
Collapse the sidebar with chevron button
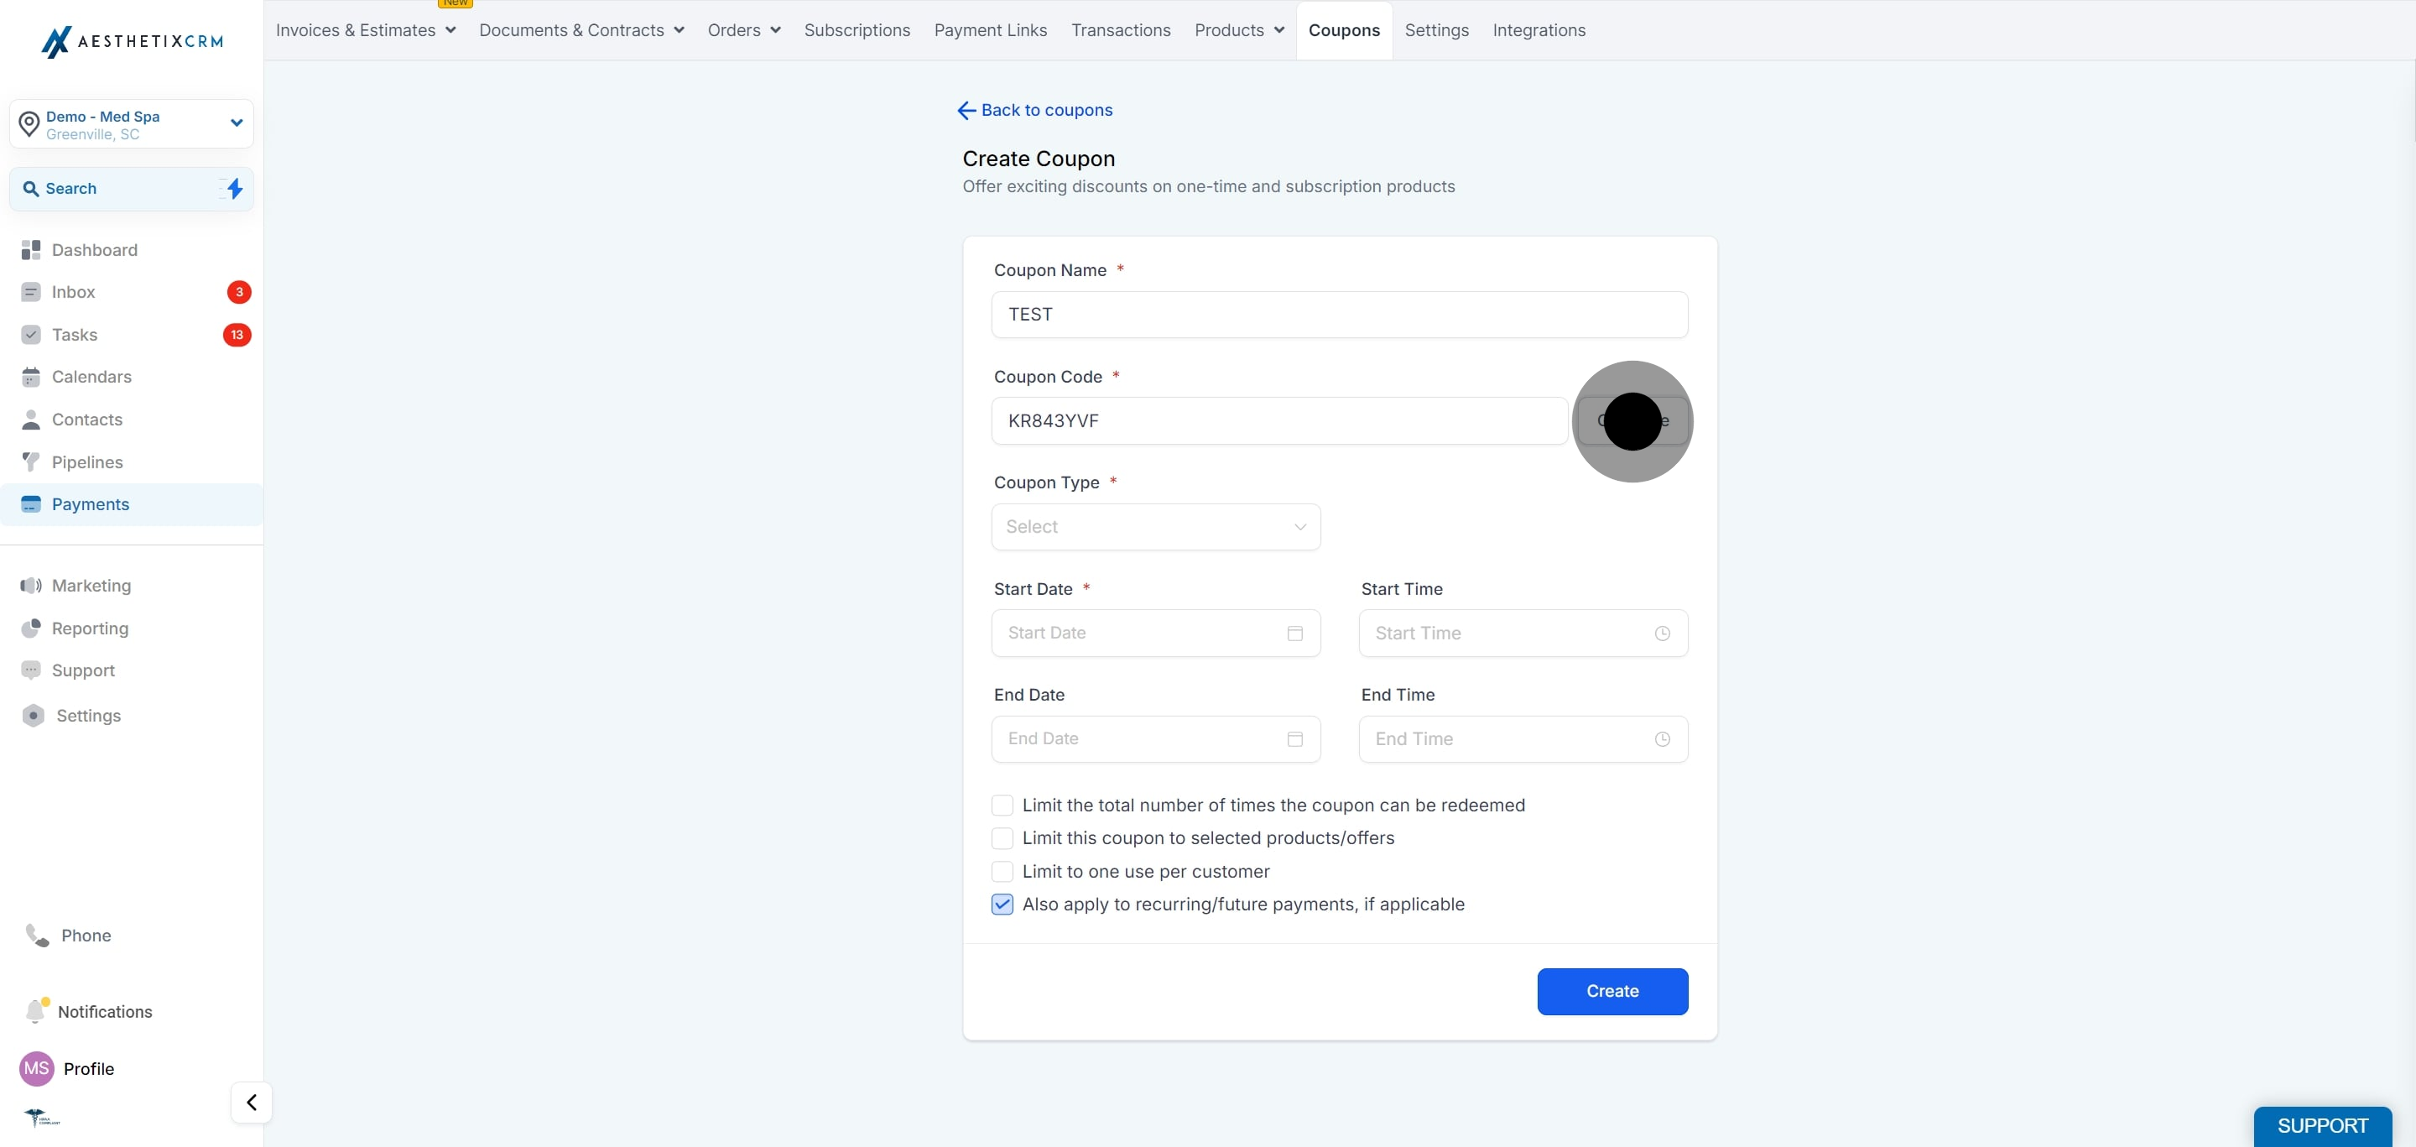(x=252, y=1102)
